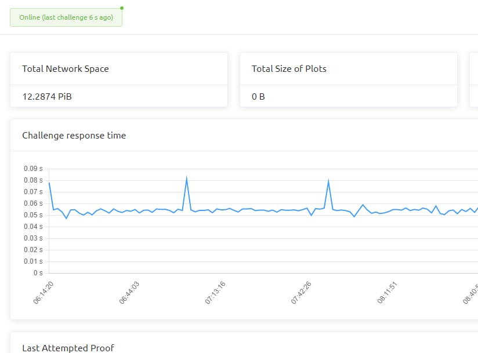This screenshot has width=478, height=353.
Task: Click the green dot on the status badge
Action: click(122, 8)
